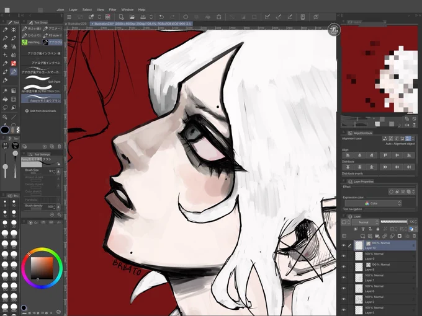Toggle visibility of Layer 9

[343, 256]
